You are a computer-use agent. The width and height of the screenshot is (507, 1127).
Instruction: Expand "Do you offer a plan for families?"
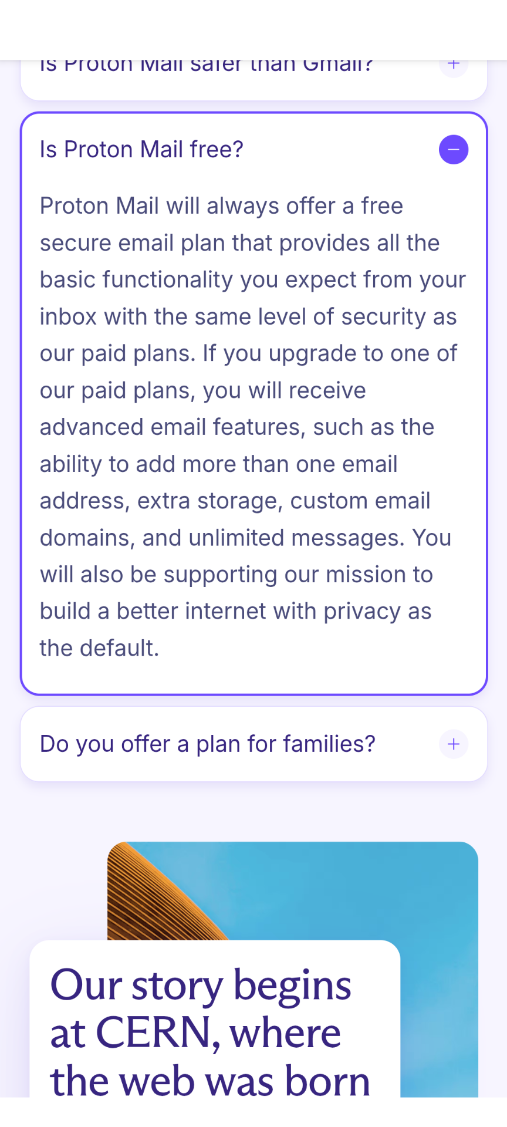tap(207, 744)
